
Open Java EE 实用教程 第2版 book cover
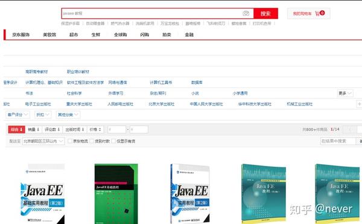tap(190, 194)
